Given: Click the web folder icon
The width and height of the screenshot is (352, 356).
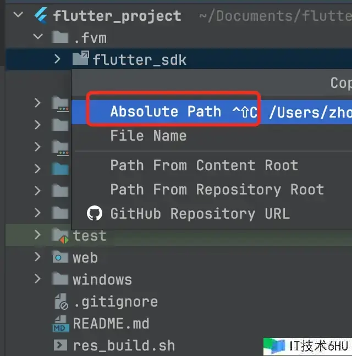Looking at the screenshot, I should [x=60, y=257].
